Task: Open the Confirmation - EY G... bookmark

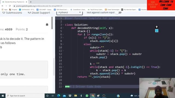Action: click(27, 10)
